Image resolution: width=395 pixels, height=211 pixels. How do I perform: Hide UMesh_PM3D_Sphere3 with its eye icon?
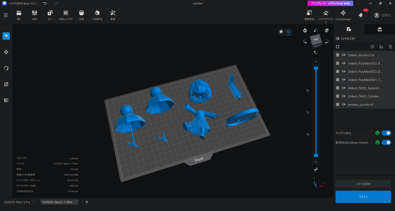344,88
